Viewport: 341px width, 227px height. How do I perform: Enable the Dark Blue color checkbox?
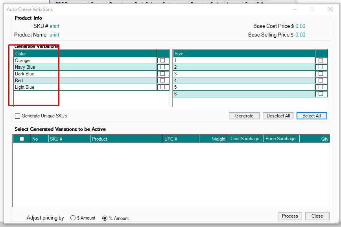[x=162, y=74]
